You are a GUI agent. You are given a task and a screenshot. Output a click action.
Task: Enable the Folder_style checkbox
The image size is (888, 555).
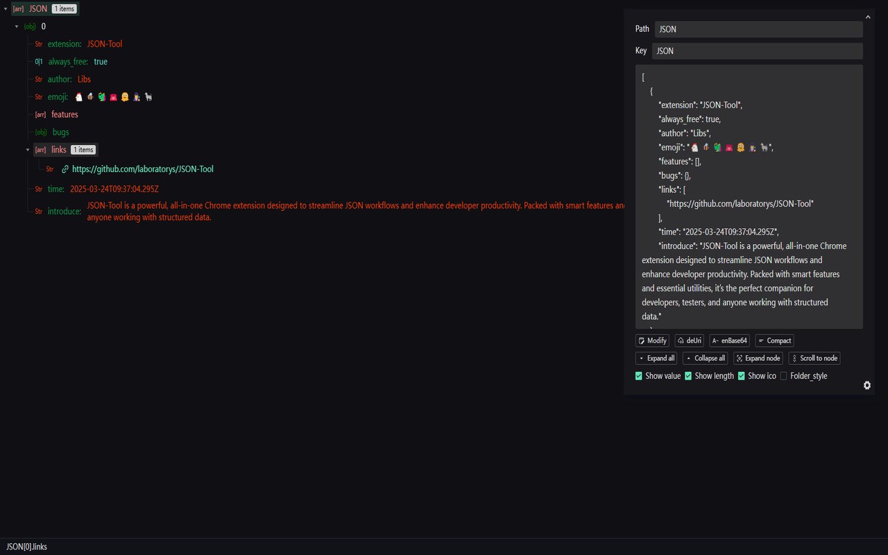[783, 376]
